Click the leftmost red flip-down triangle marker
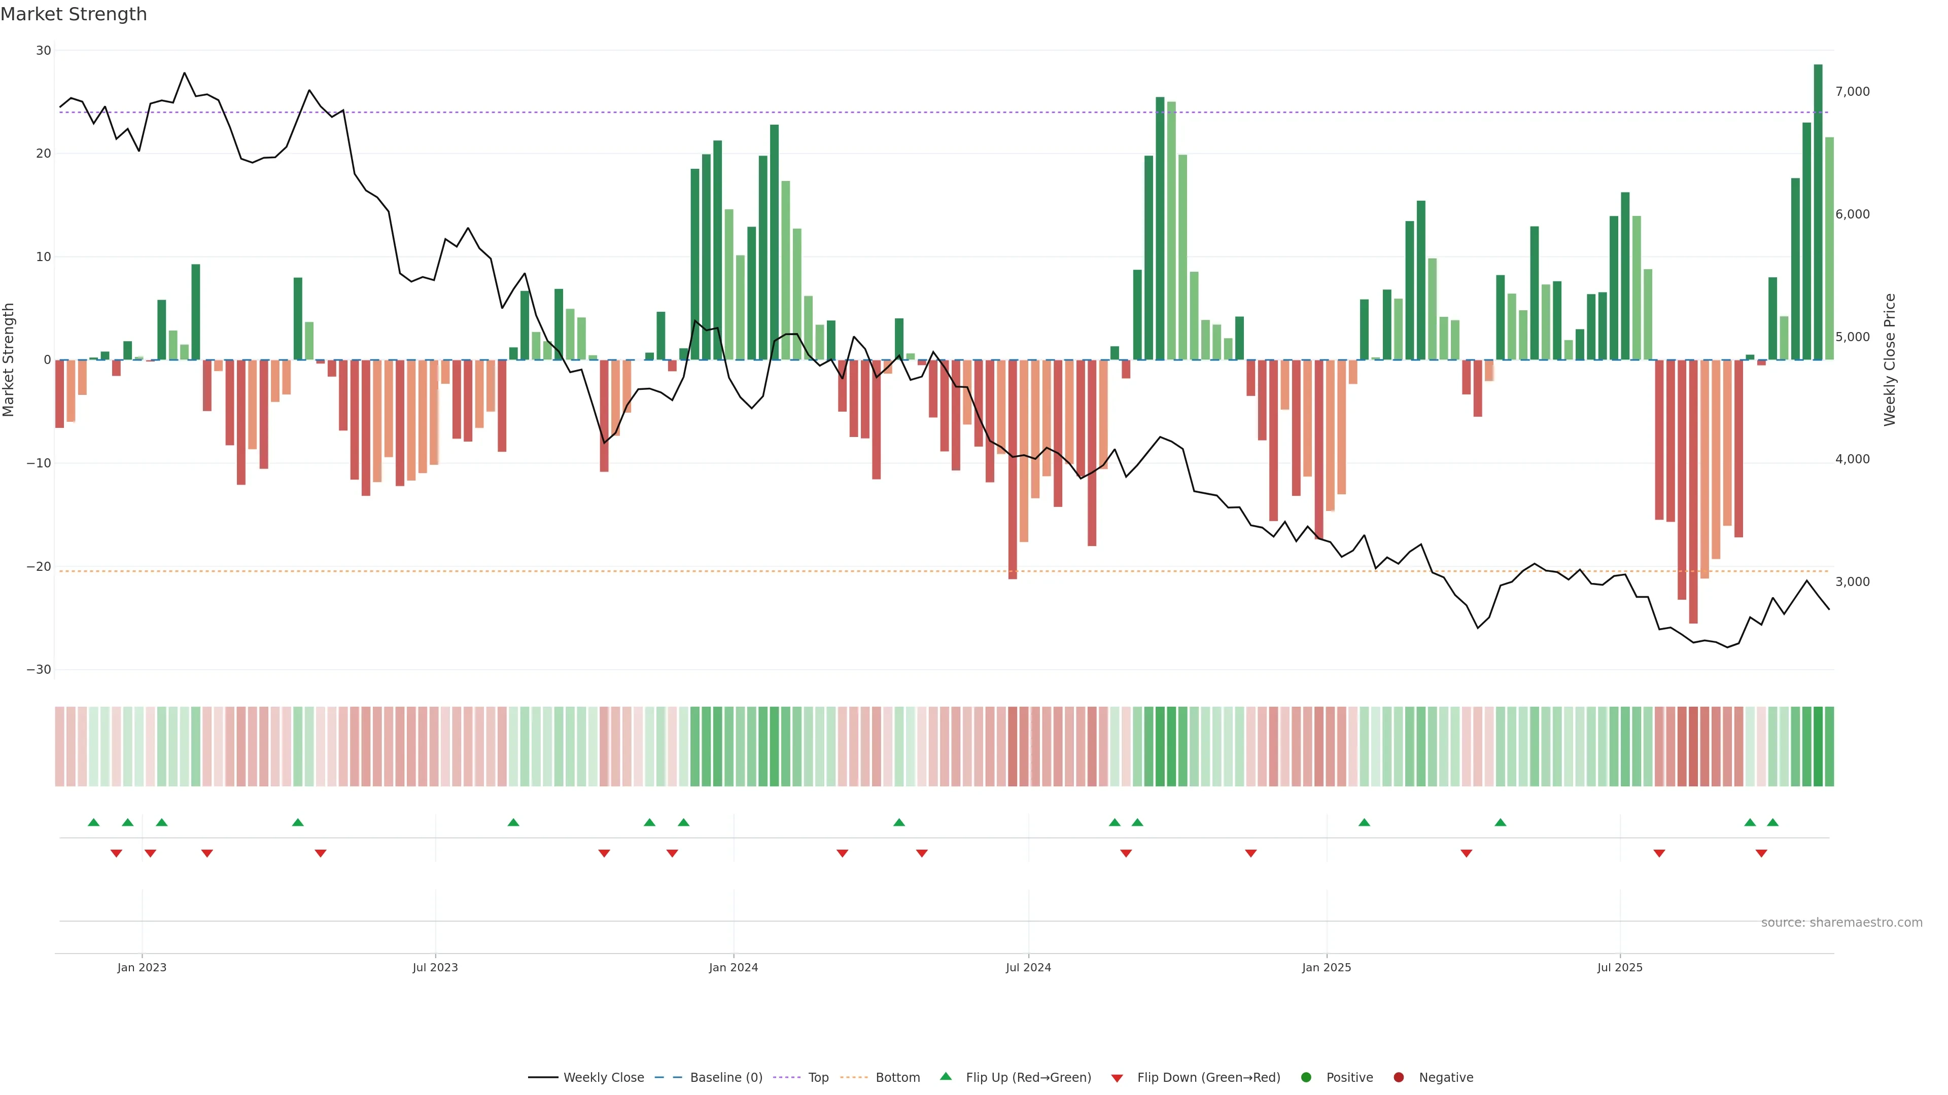Screen dimensions: 1948x1095 [117, 853]
